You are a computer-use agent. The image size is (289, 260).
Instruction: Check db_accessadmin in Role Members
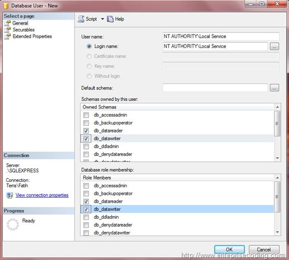click(x=86, y=186)
